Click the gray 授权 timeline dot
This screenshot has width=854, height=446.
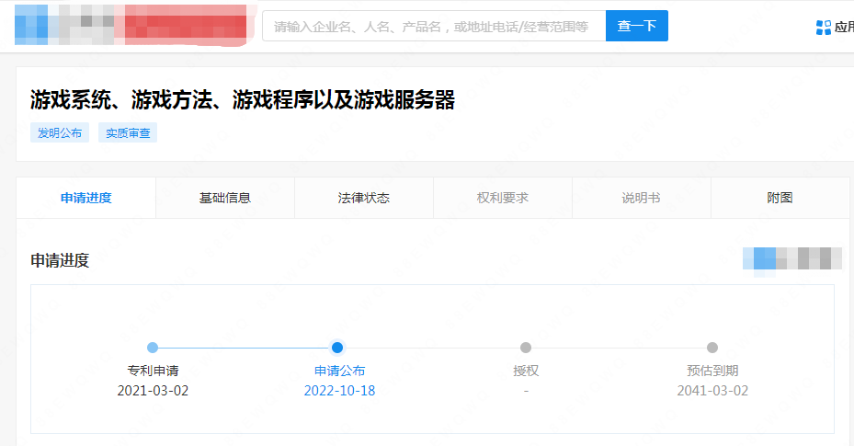526,348
